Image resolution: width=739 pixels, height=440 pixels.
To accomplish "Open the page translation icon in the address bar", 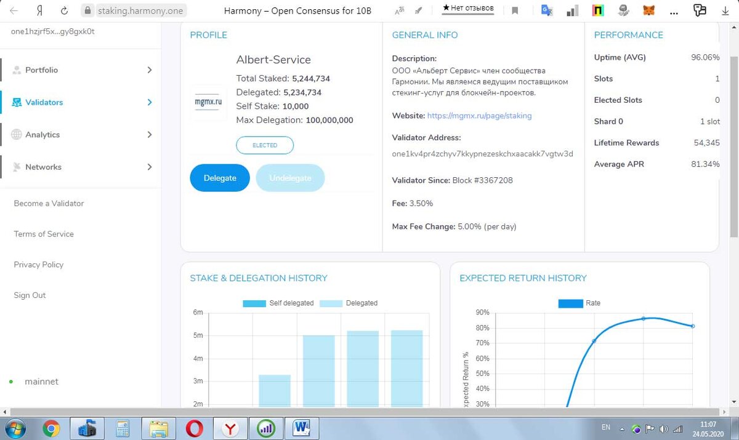I will (x=400, y=10).
